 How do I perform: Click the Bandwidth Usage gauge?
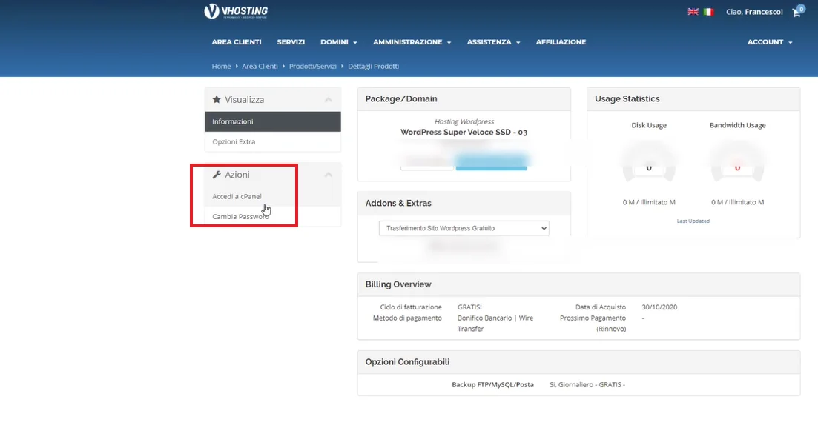pyautogui.click(x=737, y=163)
